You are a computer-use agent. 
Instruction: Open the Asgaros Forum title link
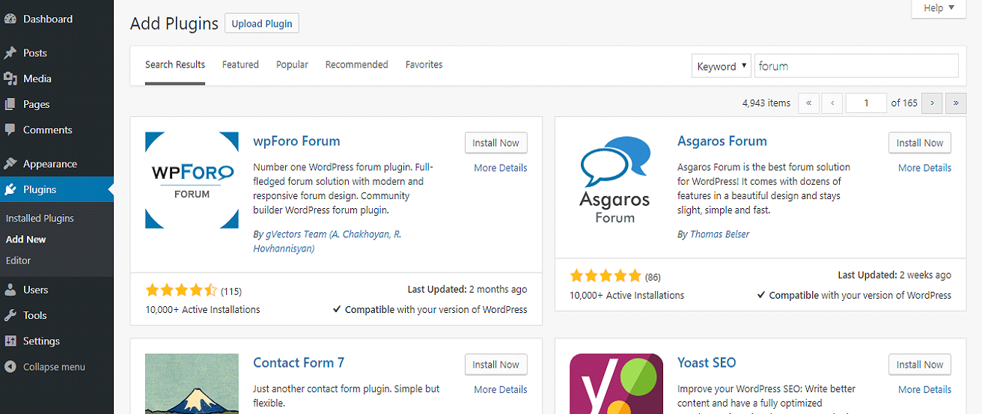pos(722,141)
